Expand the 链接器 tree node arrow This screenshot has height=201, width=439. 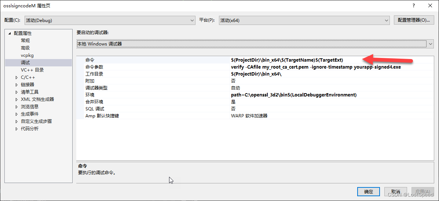[x=17, y=84]
